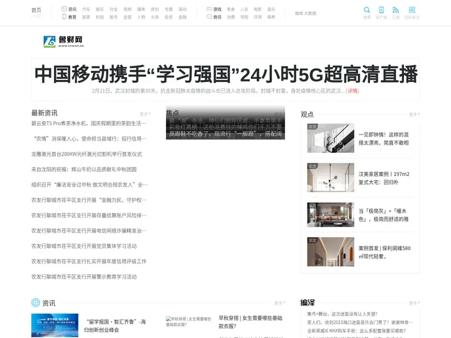Open title 案例首发 | 保利阆峰580㎡现代轻奢

pyautogui.click(x=385, y=252)
